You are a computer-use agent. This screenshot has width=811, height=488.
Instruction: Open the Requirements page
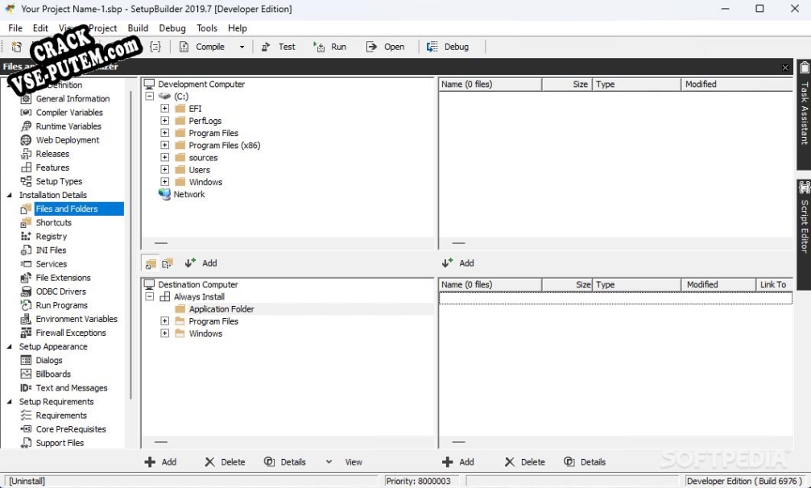click(61, 416)
